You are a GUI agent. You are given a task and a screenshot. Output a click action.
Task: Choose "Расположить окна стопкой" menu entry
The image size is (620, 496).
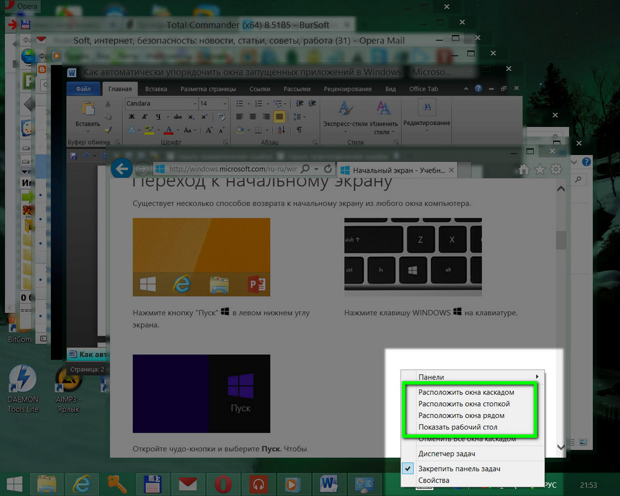(464, 404)
